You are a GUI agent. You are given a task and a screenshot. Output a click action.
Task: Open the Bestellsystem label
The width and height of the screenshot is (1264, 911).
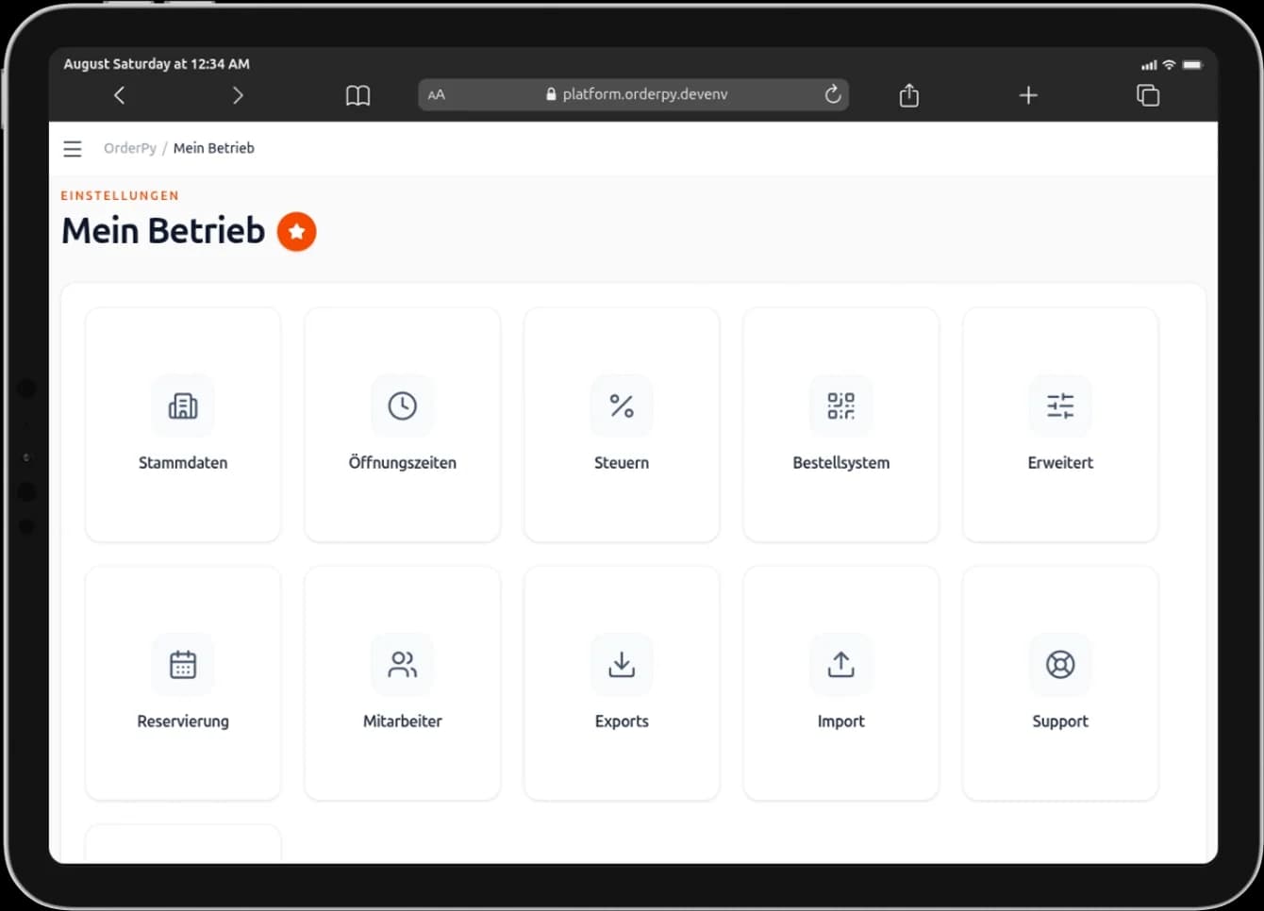[x=841, y=463]
